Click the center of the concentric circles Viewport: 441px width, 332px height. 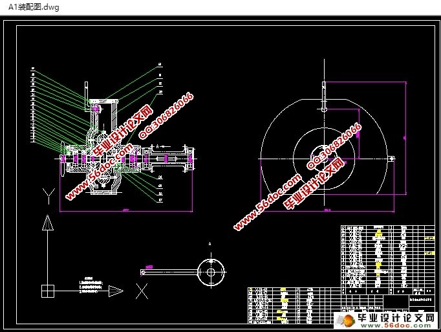pyautogui.click(x=323, y=157)
